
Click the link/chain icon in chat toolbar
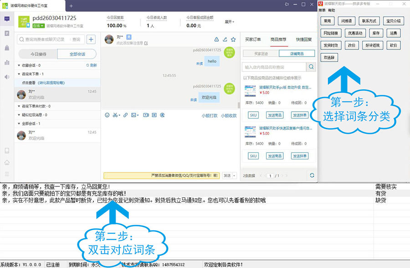[x=125, y=115]
